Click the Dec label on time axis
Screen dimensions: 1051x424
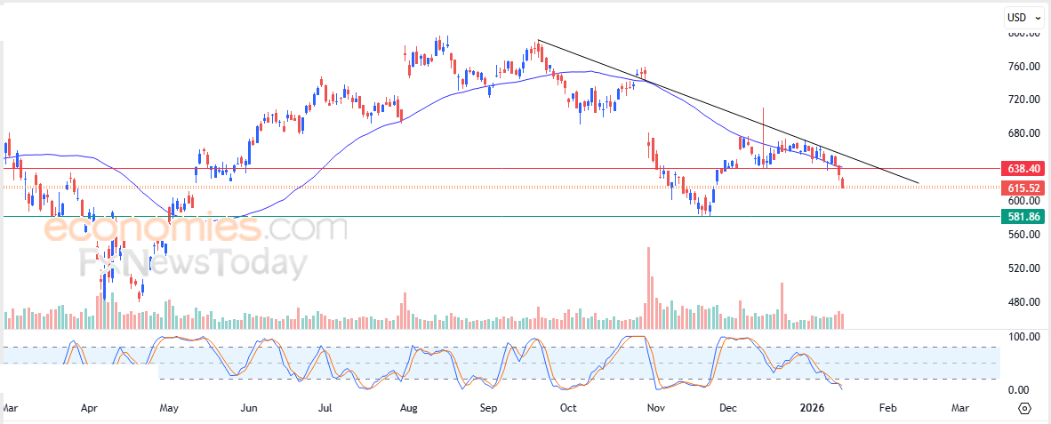[x=730, y=407]
